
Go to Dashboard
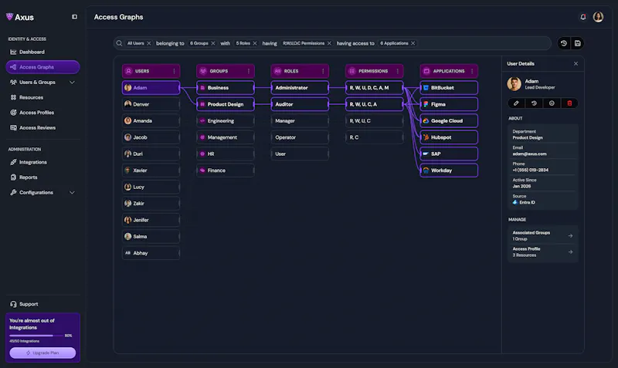(x=42, y=52)
